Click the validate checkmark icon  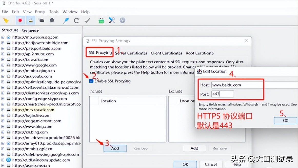pyautogui.click(x=87, y=20)
